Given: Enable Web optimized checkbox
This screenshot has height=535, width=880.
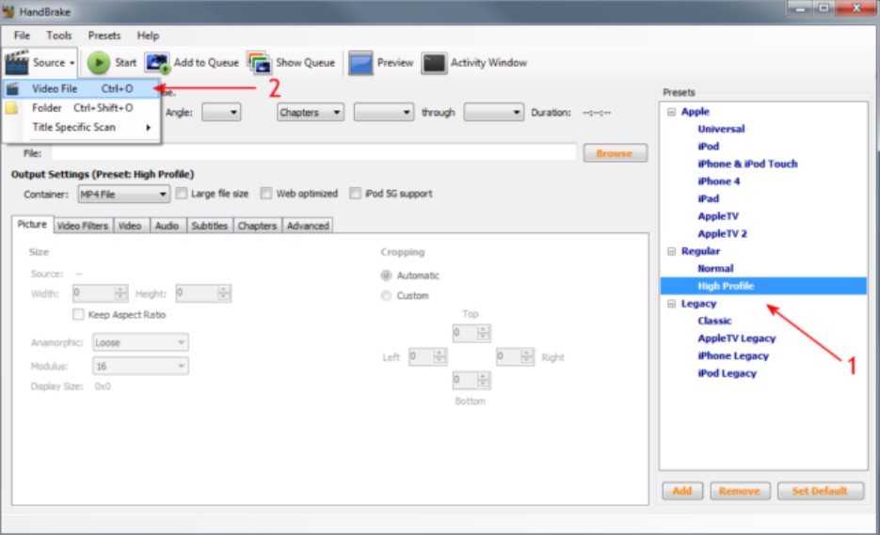Looking at the screenshot, I should pyautogui.click(x=266, y=194).
